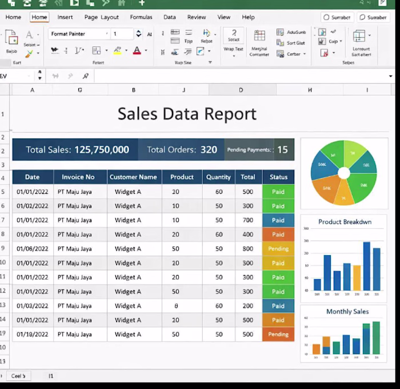The height and width of the screenshot is (389, 400).
Task: Click the yellow highlight fill icon
Action: click(117, 50)
